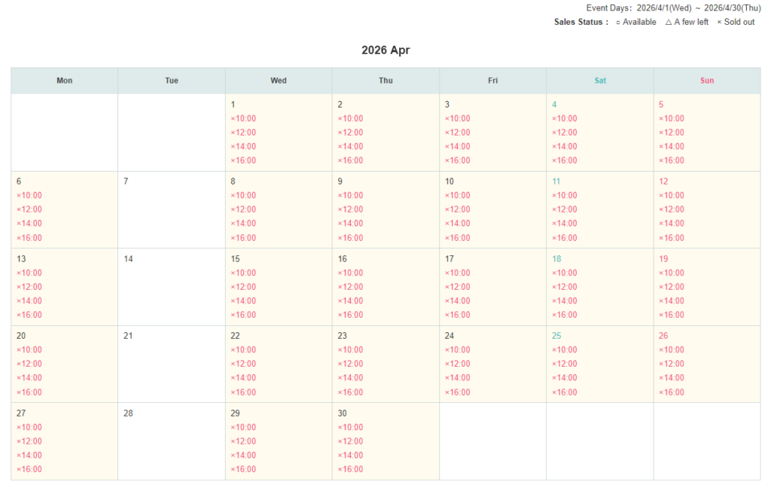Pick the 16:00 slot on April 27
771x488 pixels.
point(29,469)
